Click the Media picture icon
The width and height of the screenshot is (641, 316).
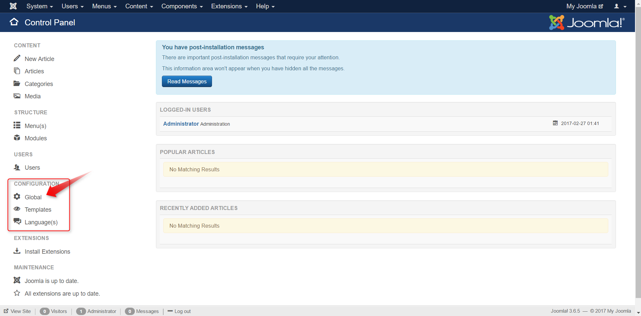tap(17, 96)
